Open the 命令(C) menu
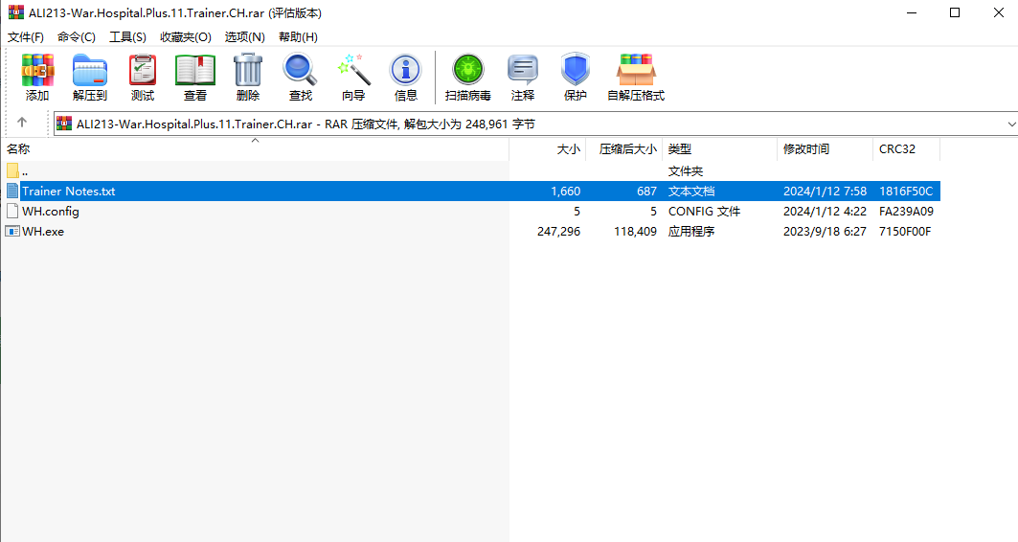 click(x=77, y=37)
